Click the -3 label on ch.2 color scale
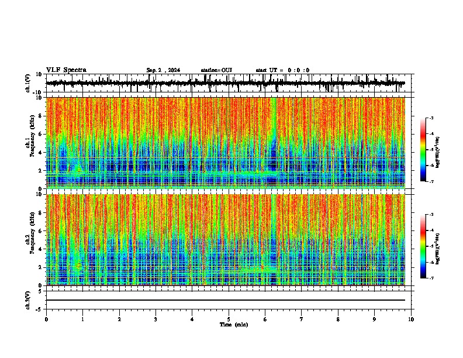The image size is (463, 358). point(431,215)
